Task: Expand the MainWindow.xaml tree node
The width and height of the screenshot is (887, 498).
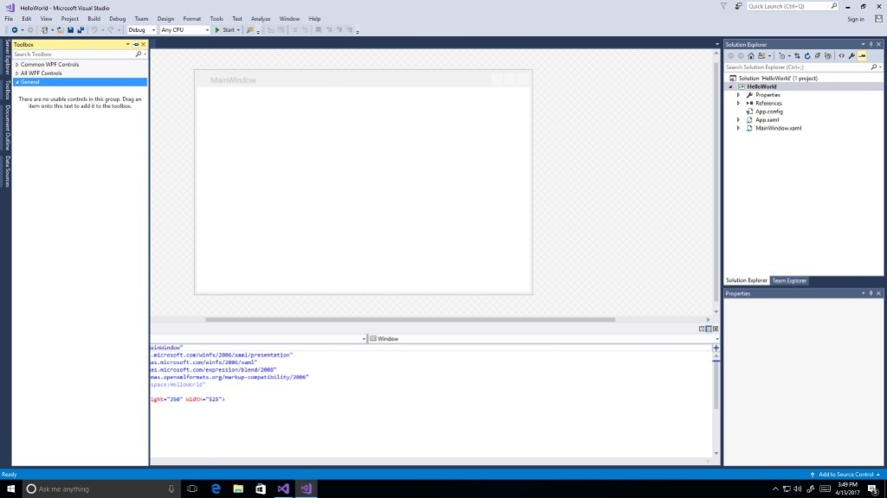Action: point(738,128)
